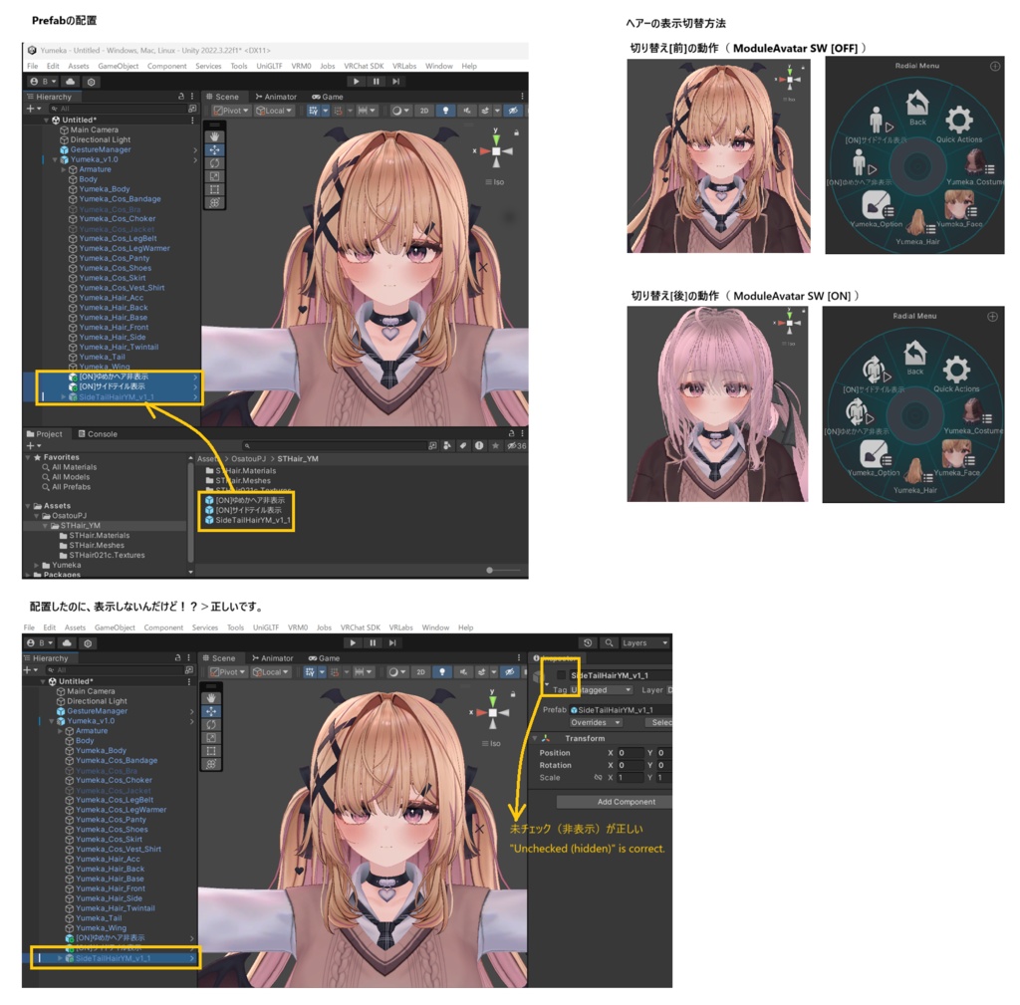
Task: Click the plus icon on the ON radial menu
Action: coord(992,316)
